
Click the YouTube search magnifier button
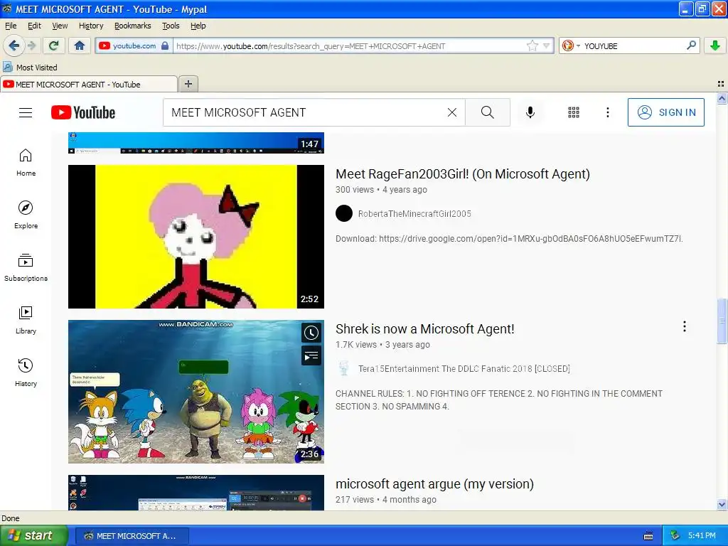click(x=488, y=112)
